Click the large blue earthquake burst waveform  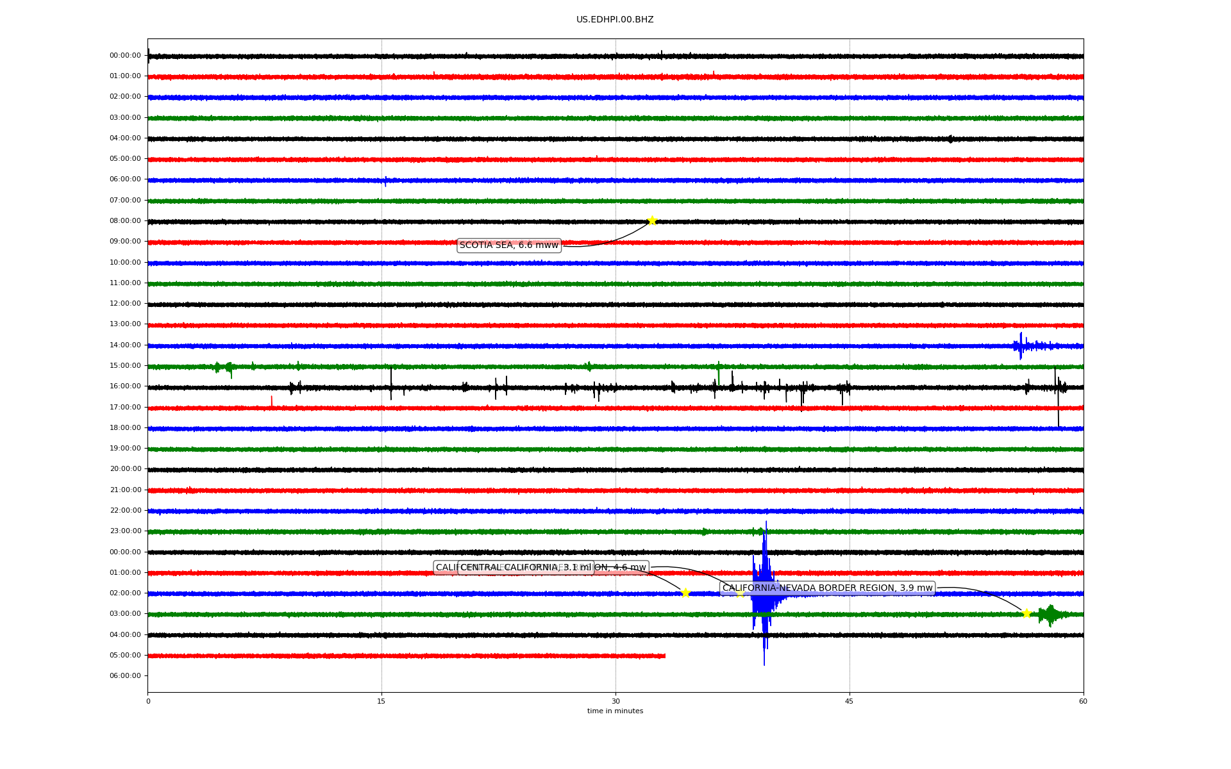coord(764,593)
